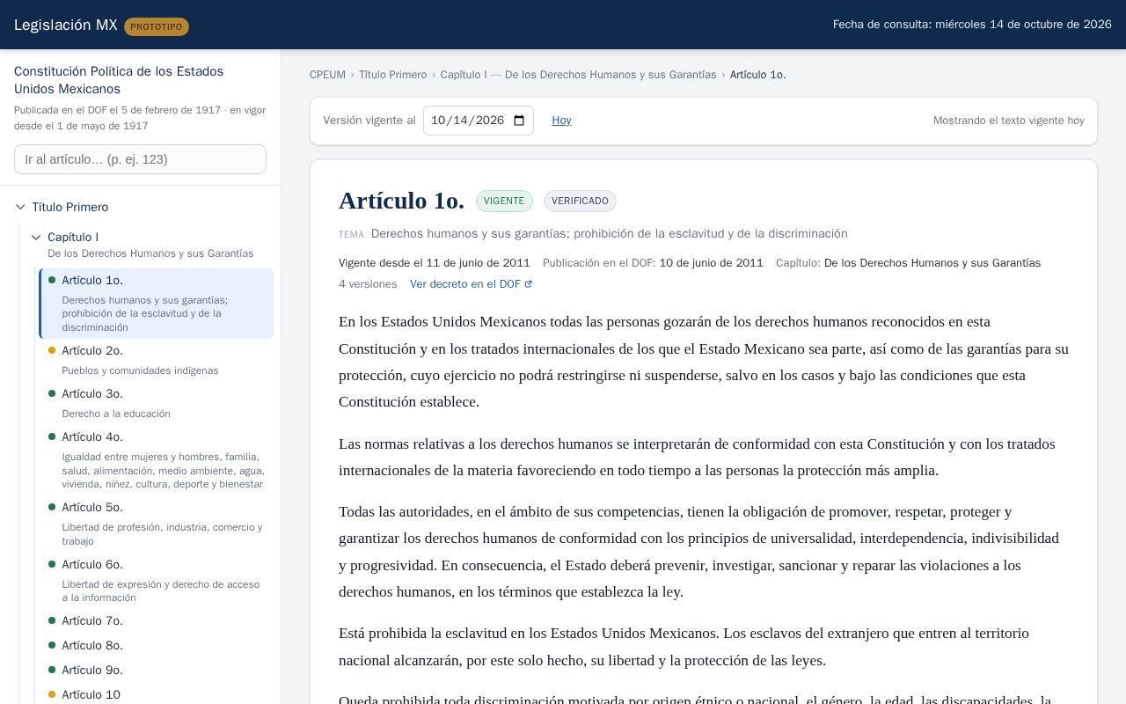The height and width of the screenshot is (704, 1126).
Task: Click the VERIFICADO badge
Action: (x=580, y=202)
